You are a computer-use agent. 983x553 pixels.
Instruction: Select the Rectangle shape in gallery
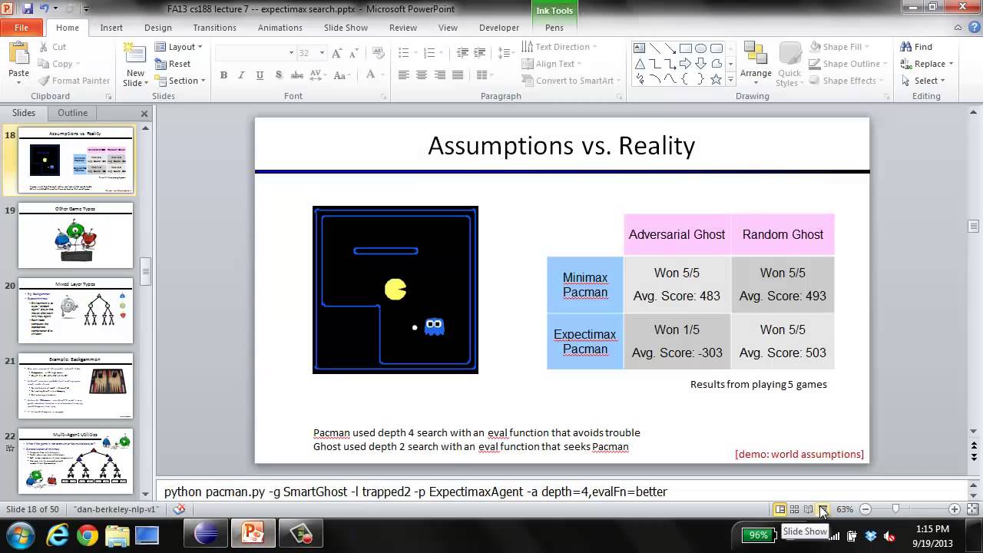pyautogui.click(x=686, y=48)
